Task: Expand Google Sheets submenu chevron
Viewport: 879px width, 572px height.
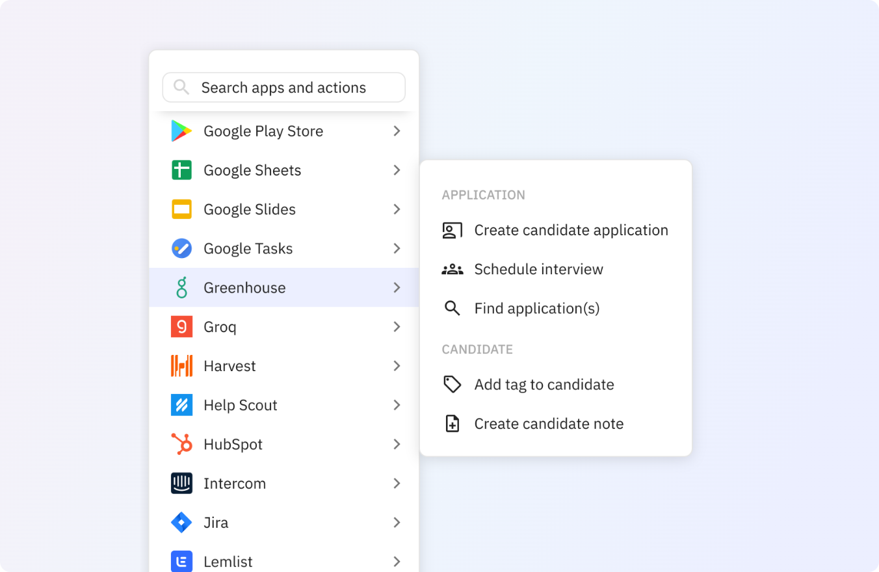Action: pos(397,170)
